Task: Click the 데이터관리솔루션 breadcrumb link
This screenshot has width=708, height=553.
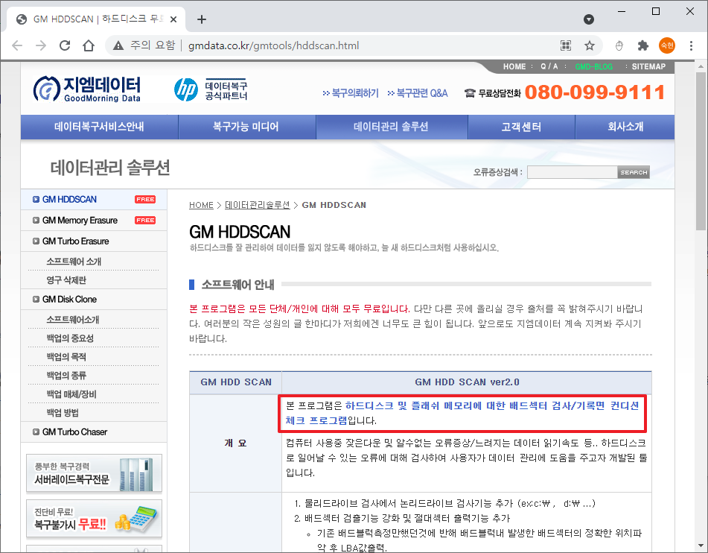Action: point(258,205)
